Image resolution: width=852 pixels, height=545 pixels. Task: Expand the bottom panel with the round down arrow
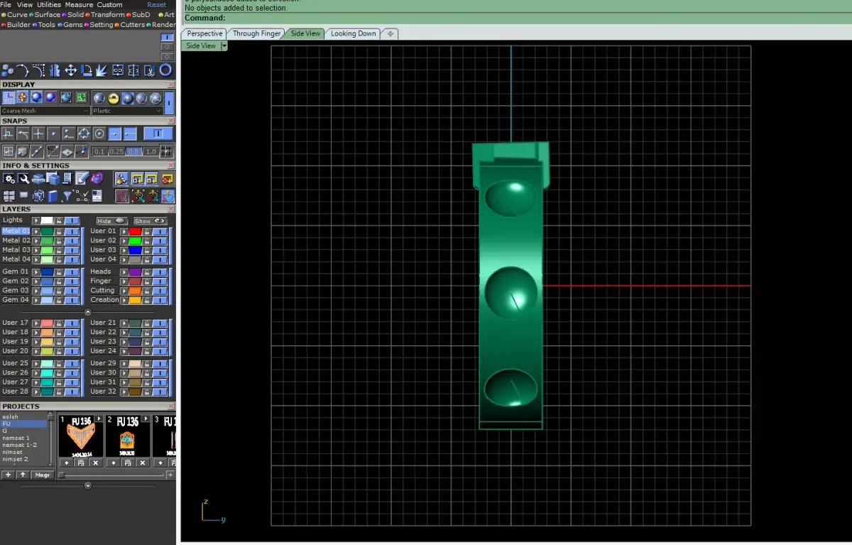[x=88, y=486]
